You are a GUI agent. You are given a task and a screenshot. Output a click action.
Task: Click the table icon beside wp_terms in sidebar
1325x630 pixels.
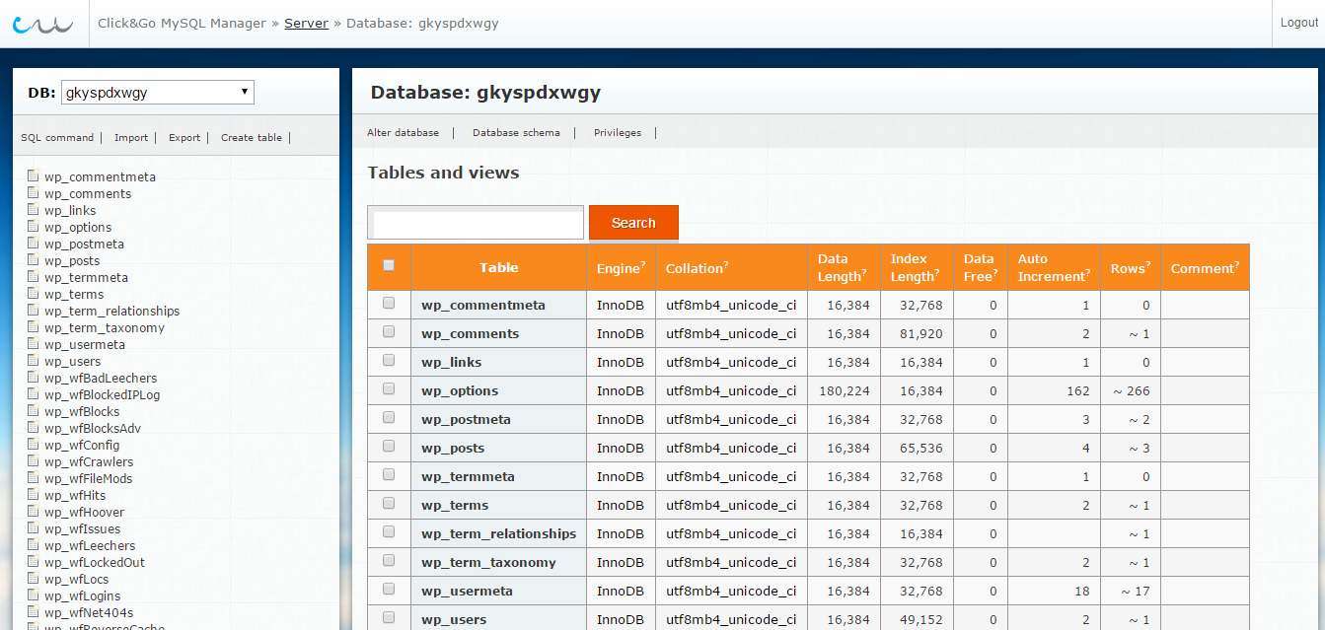pyautogui.click(x=34, y=294)
